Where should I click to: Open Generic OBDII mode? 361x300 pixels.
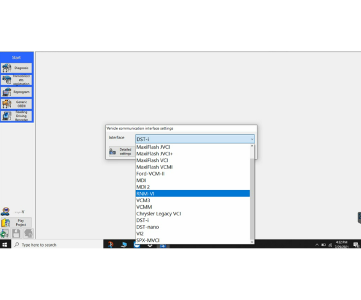tap(17, 104)
